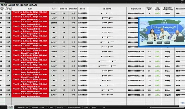185x109 pixels.
Task: Click application number 00000002779769
Action: coord(136,52)
